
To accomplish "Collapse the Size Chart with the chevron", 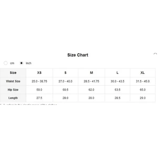I will click(x=155, y=54).
